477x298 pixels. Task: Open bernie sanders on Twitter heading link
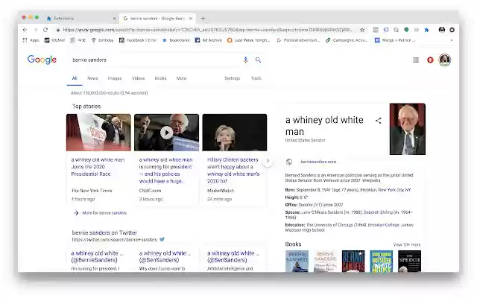coord(104,232)
